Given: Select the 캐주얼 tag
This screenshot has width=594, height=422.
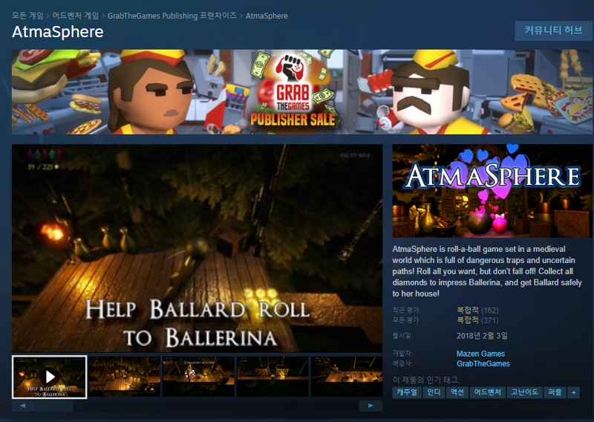Looking at the screenshot, I should tap(407, 392).
